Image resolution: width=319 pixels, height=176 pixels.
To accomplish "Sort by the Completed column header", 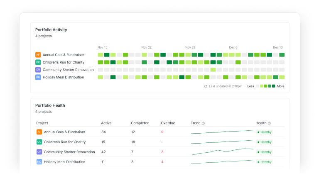I will (x=140, y=123).
